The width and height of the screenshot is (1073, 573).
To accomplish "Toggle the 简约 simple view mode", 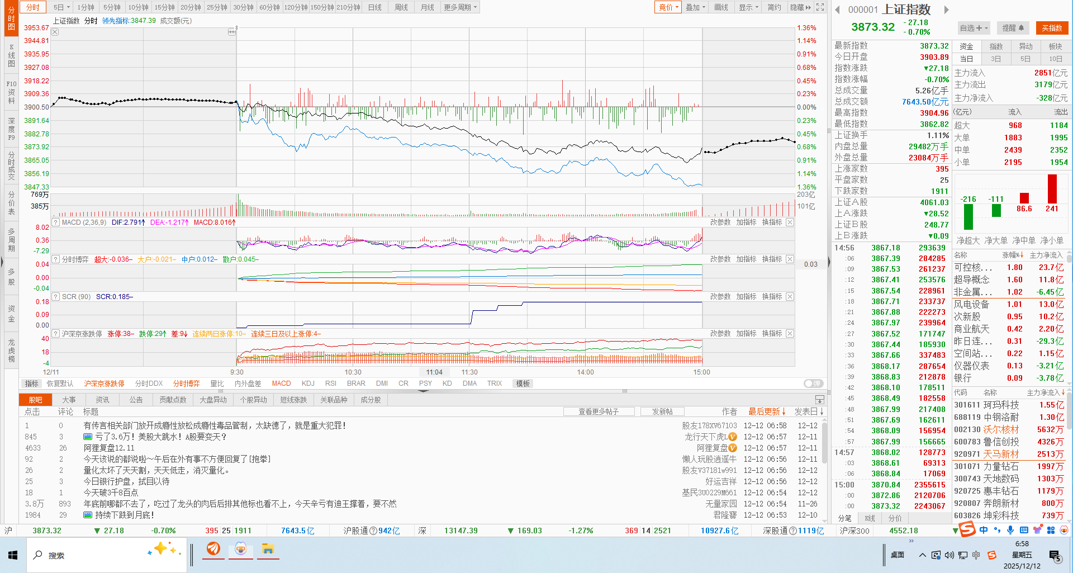I will pyautogui.click(x=774, y=7).
